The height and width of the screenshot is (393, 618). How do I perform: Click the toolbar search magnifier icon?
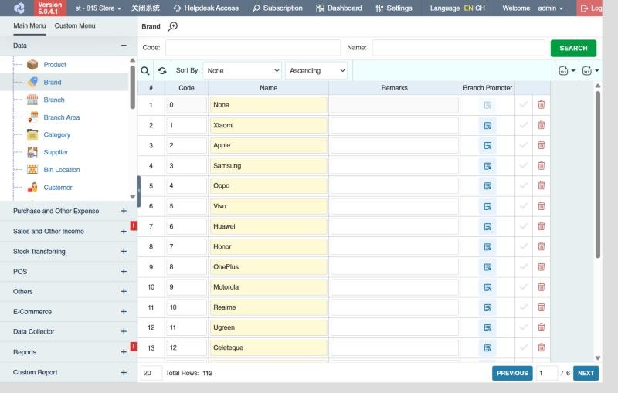pos(145,71)
